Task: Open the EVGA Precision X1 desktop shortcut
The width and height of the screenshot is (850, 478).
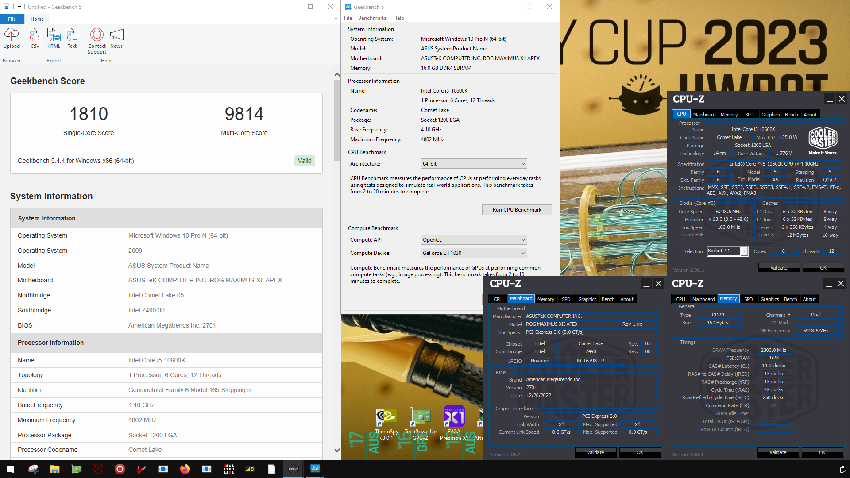Action: [x=454, y=423]
